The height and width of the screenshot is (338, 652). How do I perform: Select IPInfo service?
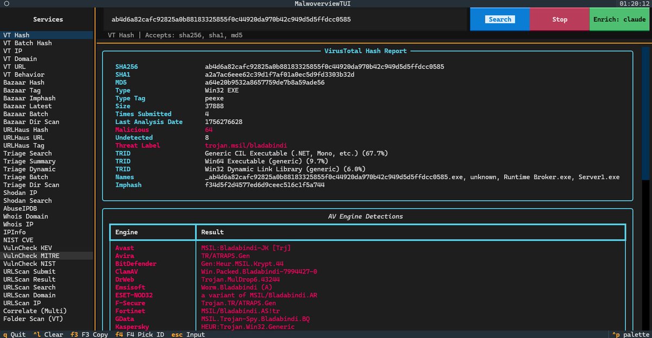click(47, 232)
